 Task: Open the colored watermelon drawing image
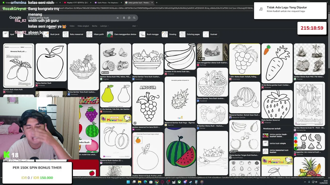[180, 152]
